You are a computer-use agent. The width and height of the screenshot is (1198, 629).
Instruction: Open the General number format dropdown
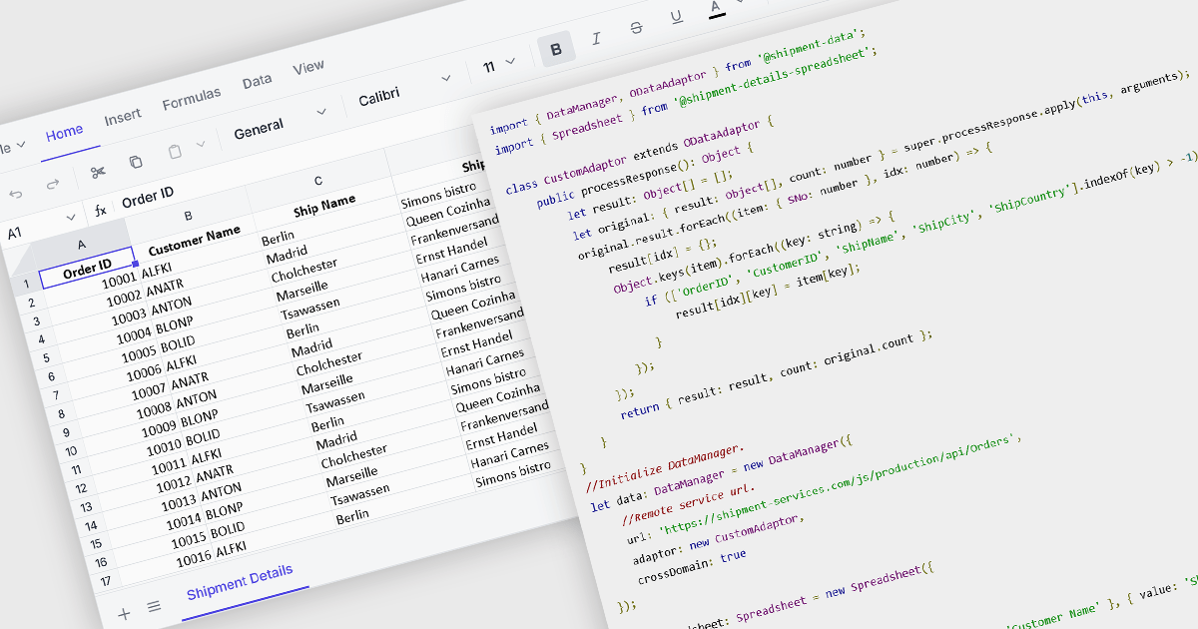click(280, 124)
